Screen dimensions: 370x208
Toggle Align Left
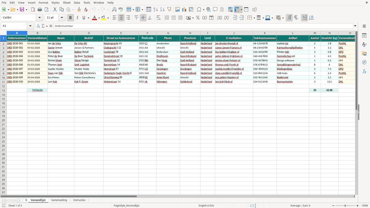pos(114,18)
